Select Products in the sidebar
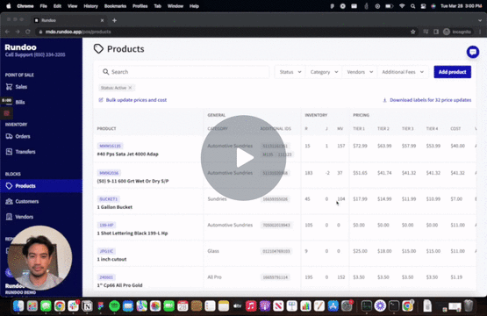 (x=41, y=186)
